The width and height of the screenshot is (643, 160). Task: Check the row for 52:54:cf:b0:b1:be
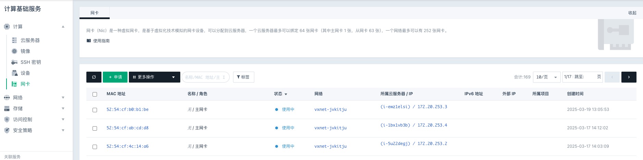[95, 110]
